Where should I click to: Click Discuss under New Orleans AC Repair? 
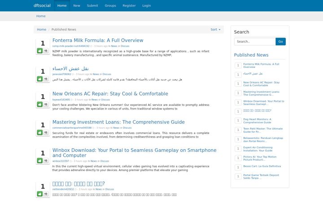tap(105, 100)
